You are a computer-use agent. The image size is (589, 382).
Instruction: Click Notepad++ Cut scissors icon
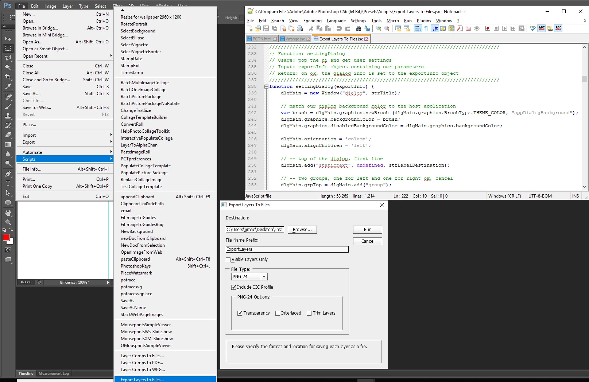click(x=311, y=28)
